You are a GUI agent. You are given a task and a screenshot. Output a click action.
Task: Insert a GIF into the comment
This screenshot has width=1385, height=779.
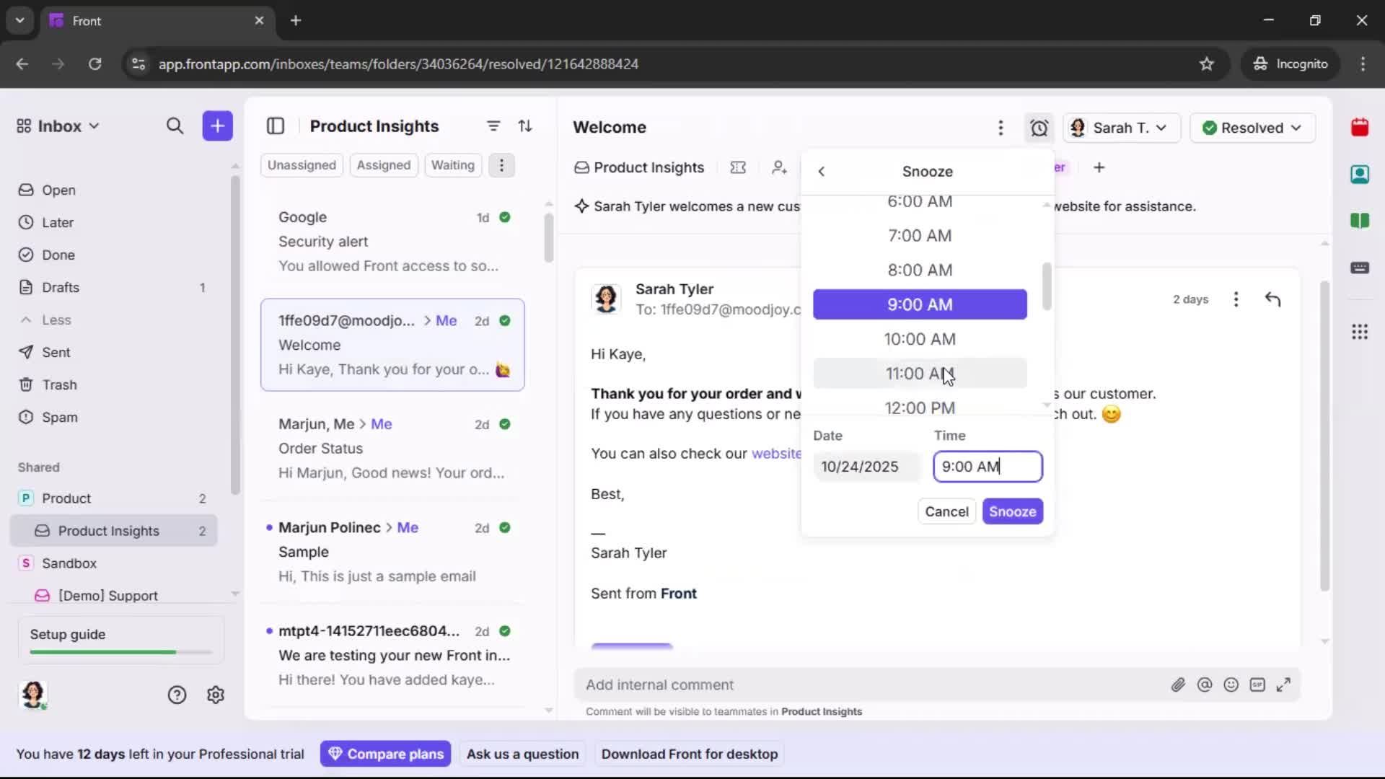(x=1258, y=685)
